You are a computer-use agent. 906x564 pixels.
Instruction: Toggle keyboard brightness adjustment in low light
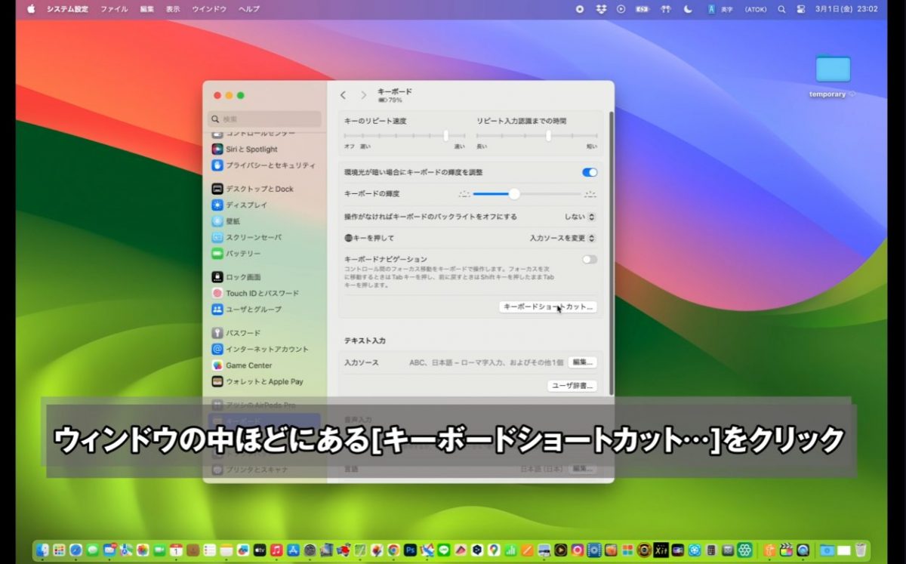tap(590, 172)
